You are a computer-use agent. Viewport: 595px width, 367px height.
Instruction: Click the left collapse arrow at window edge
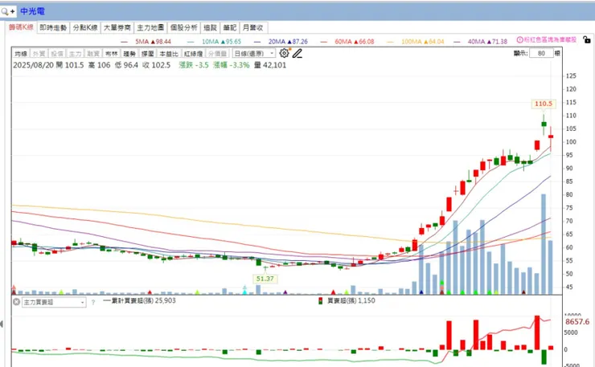pos(2,324)
